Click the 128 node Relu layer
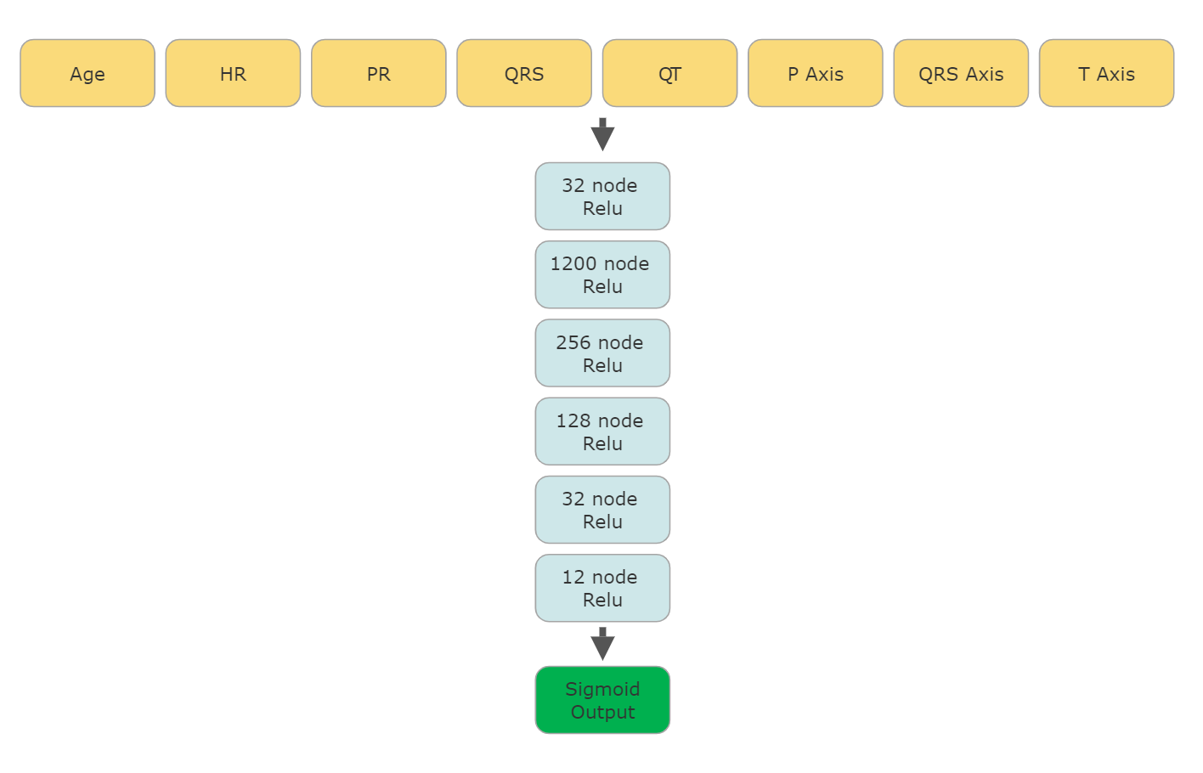Image resolution: width=1203 pixels, height=773 pixels. [x=602, y=431]
